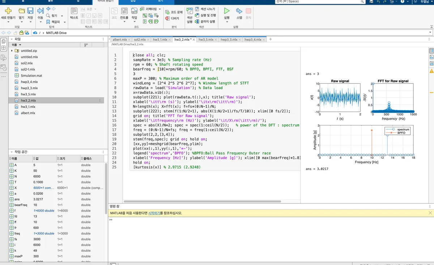Open the sidebar find files icon
The height and width of the screenshot is (265, 434).
pos(4,57)
